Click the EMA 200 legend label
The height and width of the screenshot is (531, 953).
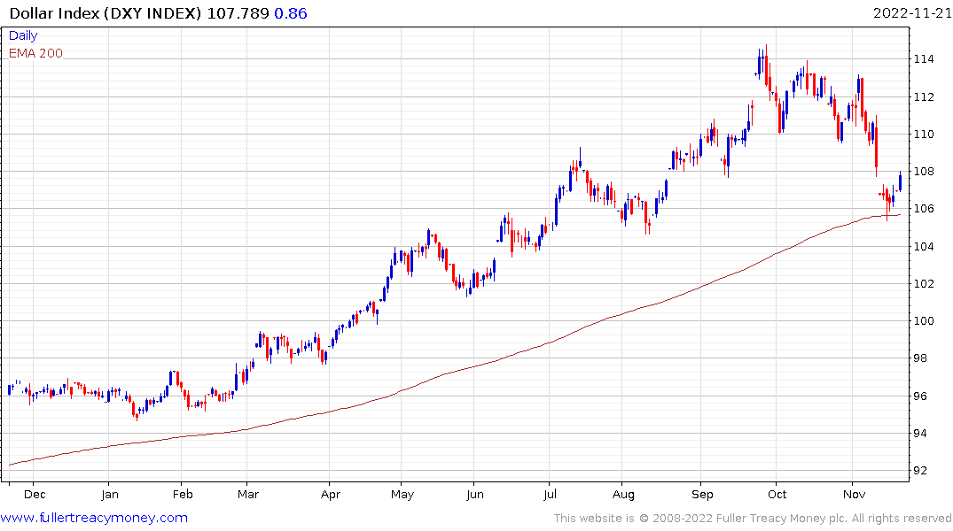(x=35, y=53)
